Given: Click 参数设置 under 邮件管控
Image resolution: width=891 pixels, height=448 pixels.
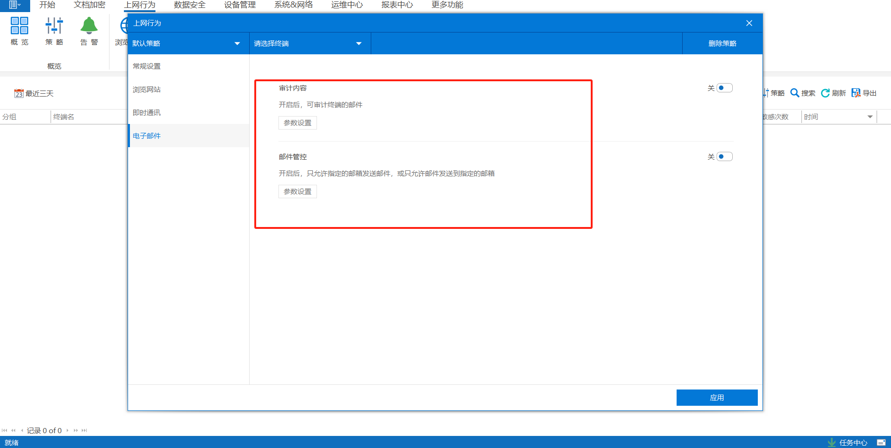Looking at the screenshot, I should (297, 191).
